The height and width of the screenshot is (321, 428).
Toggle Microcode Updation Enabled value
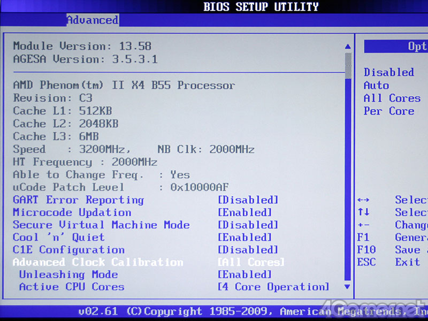tap(244, 212)
